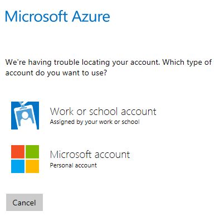Click the yellow square in Microsoft logo
Image resolution: width=220 pixels, height=216 pixels.
(x=32, y=166)
